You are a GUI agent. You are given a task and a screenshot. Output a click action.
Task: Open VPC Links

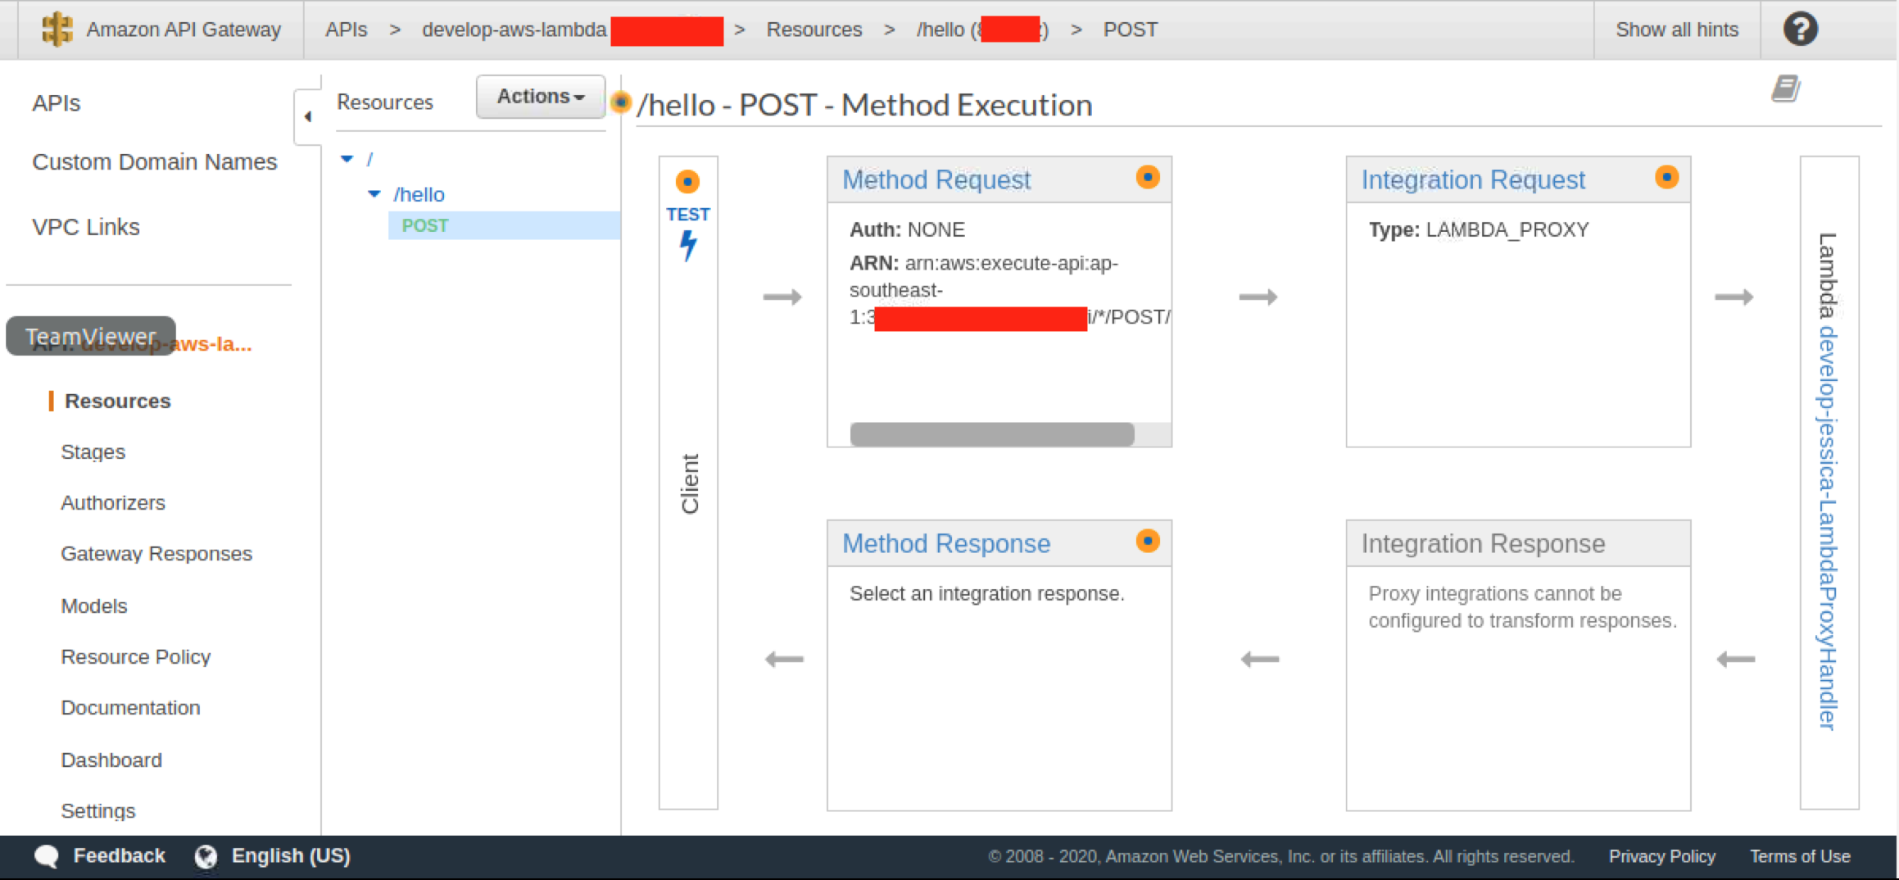coord(86,227)
